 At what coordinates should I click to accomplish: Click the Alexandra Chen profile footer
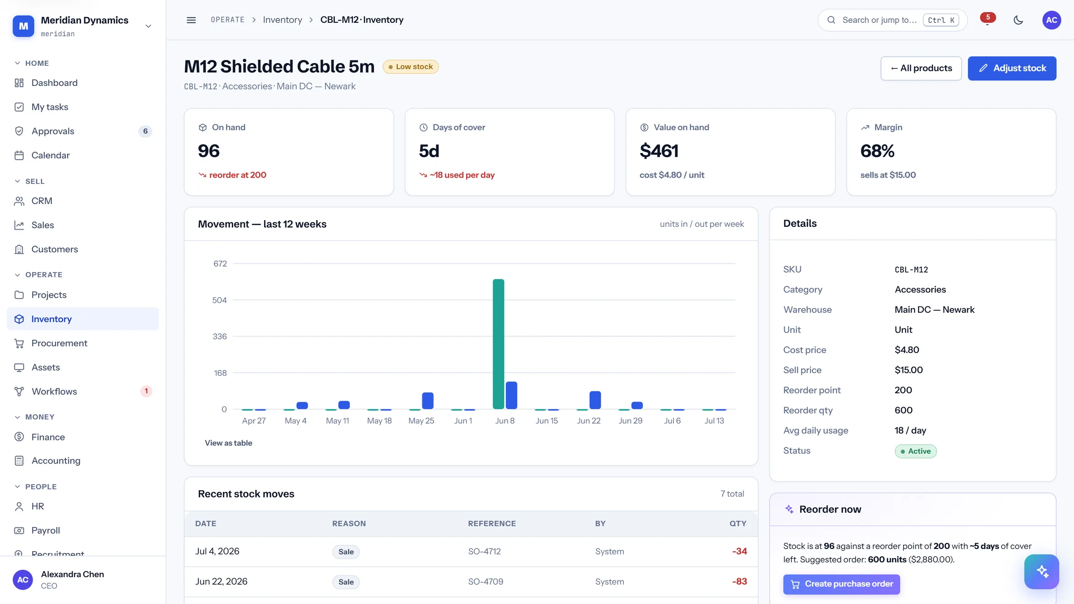[x=83, y=580]
